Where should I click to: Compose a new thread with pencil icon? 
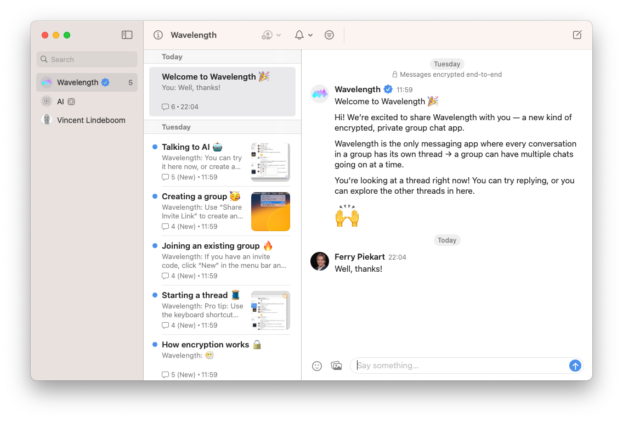point(577,35)
